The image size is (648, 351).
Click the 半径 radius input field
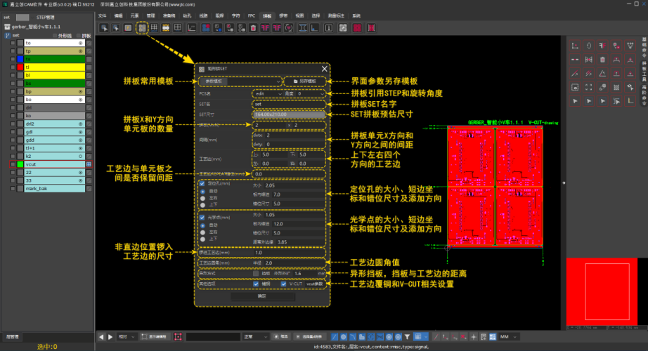pos(294,263)
